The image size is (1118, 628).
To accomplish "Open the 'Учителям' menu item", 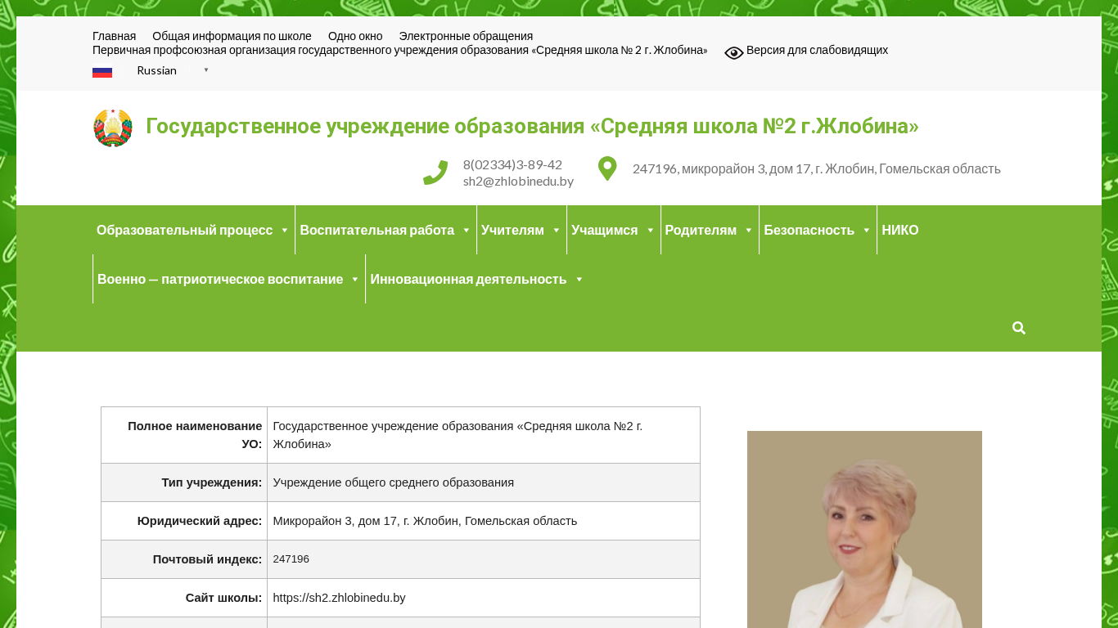I will pos(521,230).
